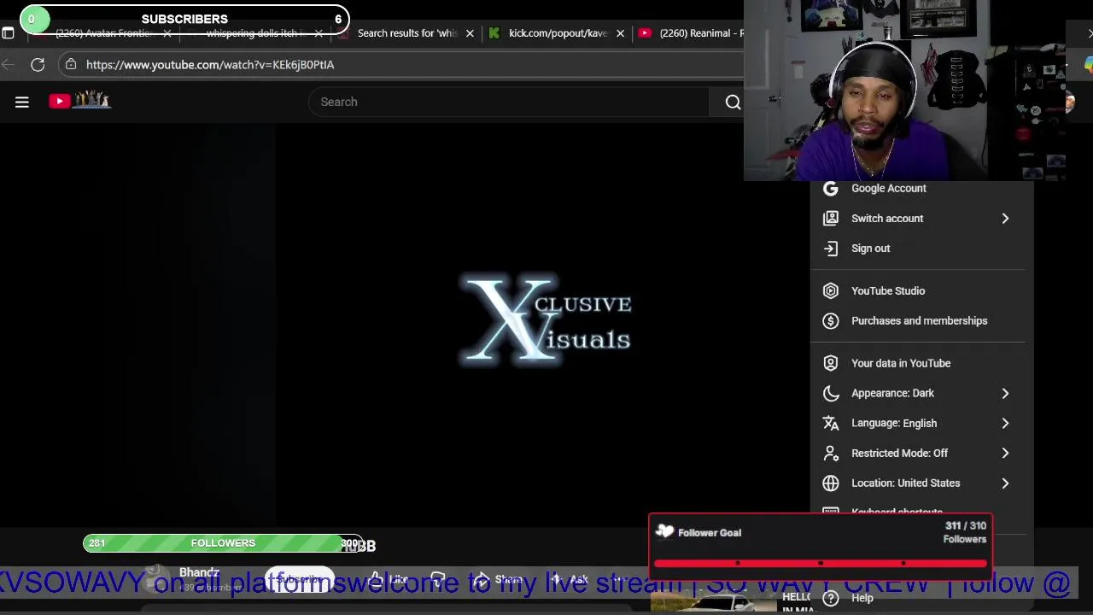This screenshot has width=1093, height=615.
Task: Click the Location globe icon
Action: point(830,483)
